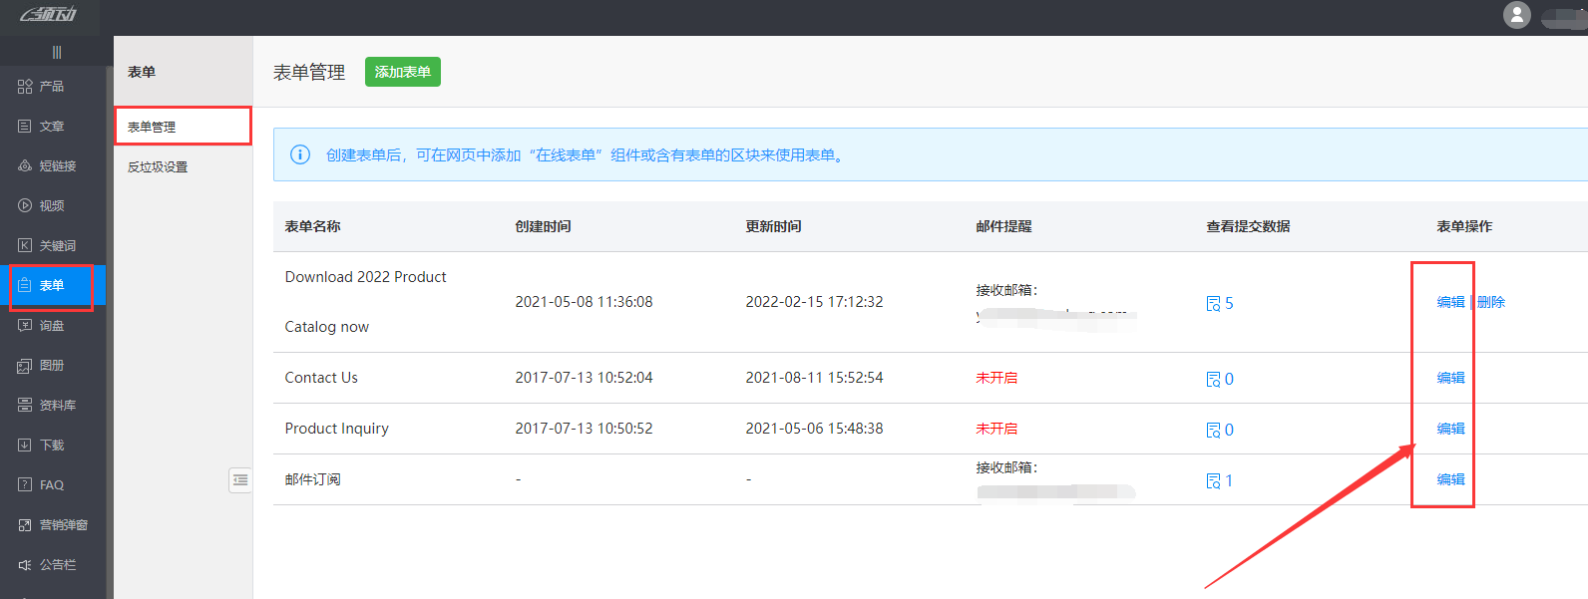Open 反垃圾设置 anti-spam settings
This screenshot has width=1588, height=599.
click(x=158, y=166)
